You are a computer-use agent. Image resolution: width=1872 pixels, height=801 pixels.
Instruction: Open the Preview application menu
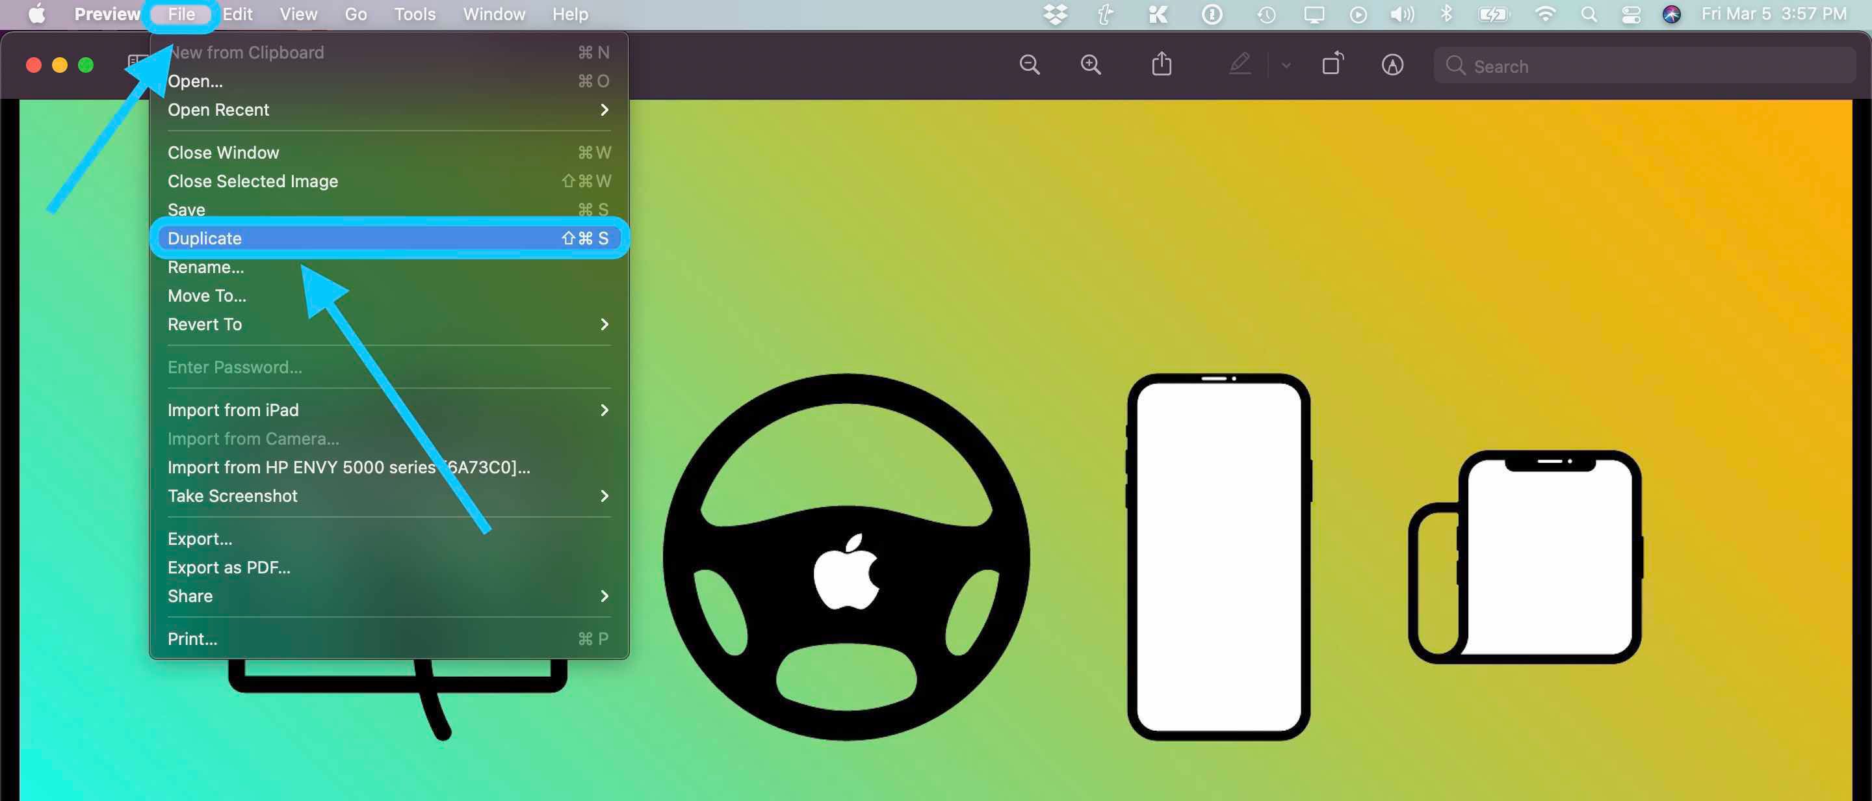tap(107, 14)
